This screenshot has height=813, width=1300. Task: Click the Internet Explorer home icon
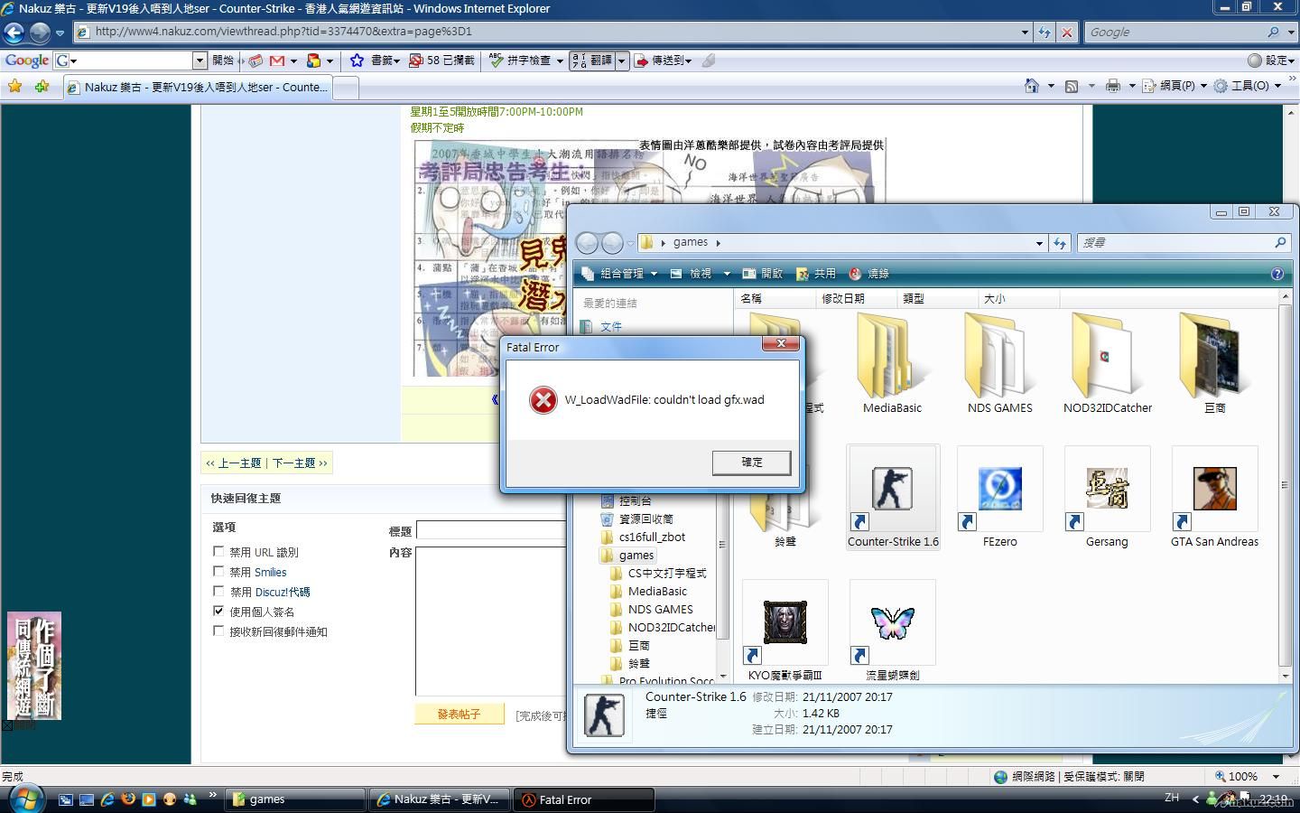(1031, 86)
